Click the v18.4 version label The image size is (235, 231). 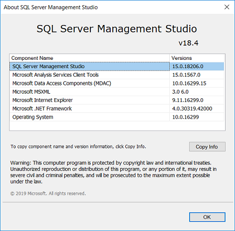click(189, 43)
